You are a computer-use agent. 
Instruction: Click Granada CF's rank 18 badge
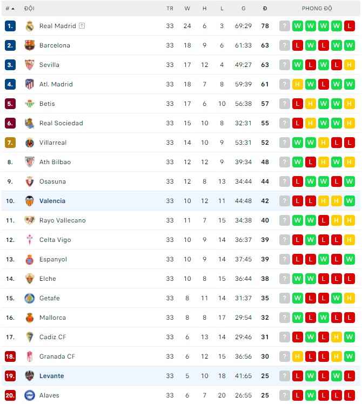pos(10,356)
